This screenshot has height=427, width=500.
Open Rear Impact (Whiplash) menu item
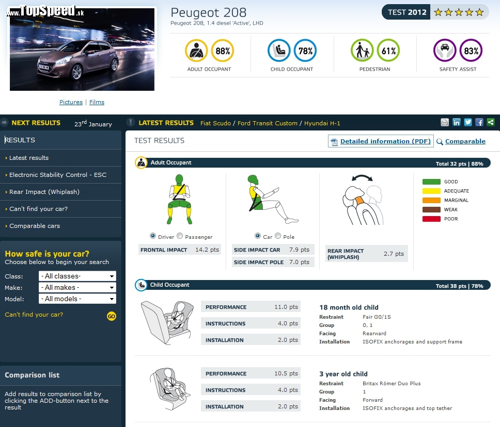coord(60,192)
